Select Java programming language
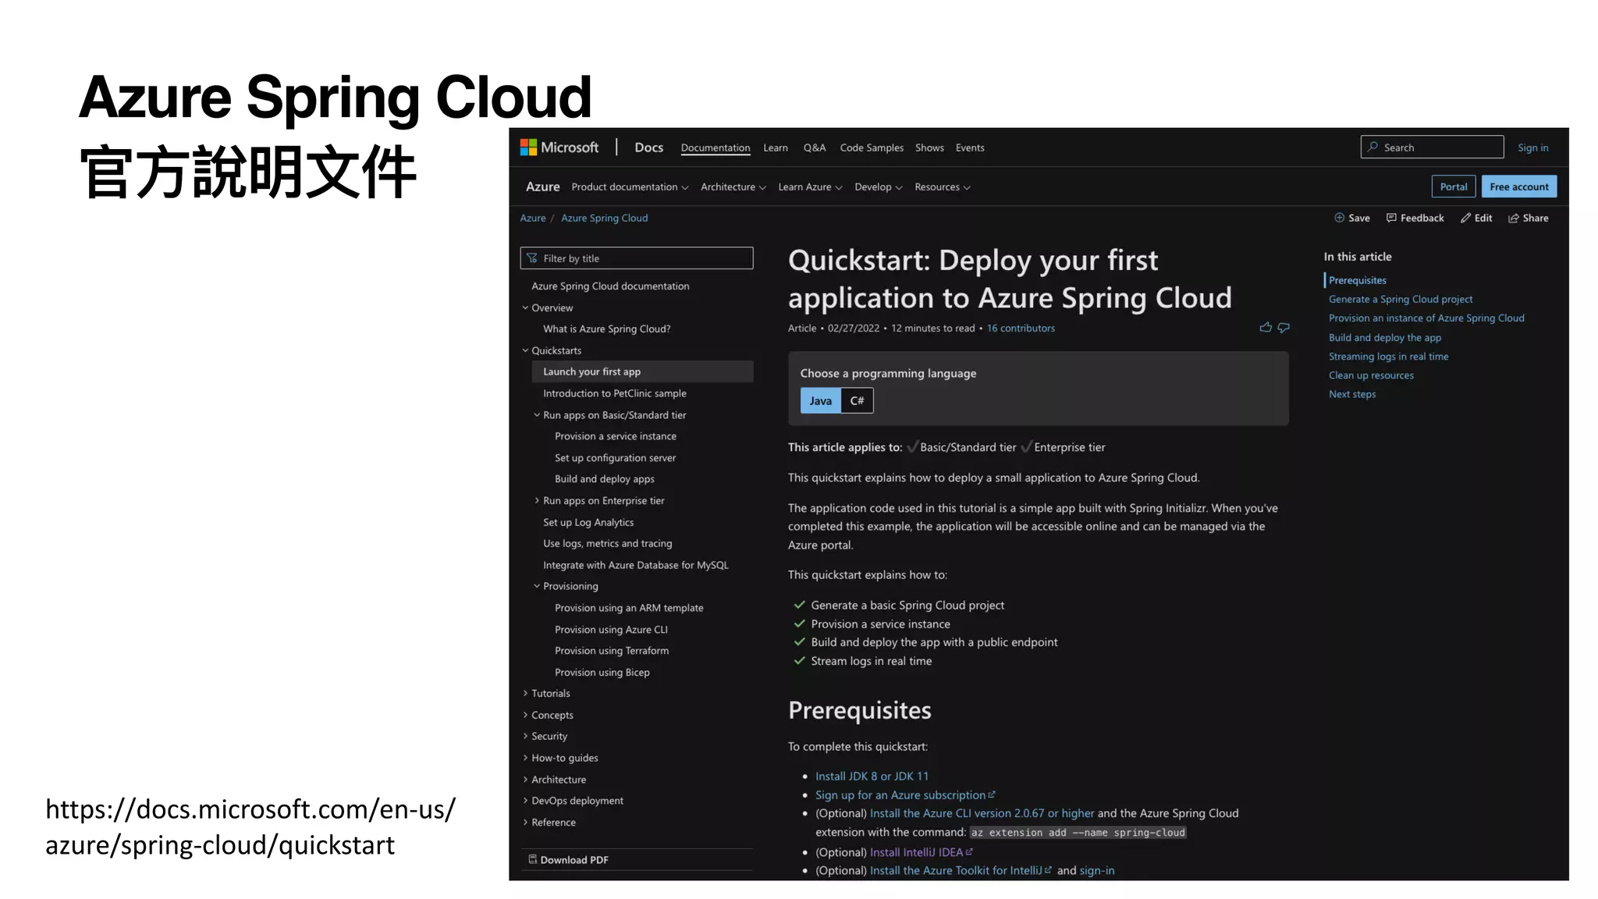Screen dimensions: 1598x899 tap(820, 400)
